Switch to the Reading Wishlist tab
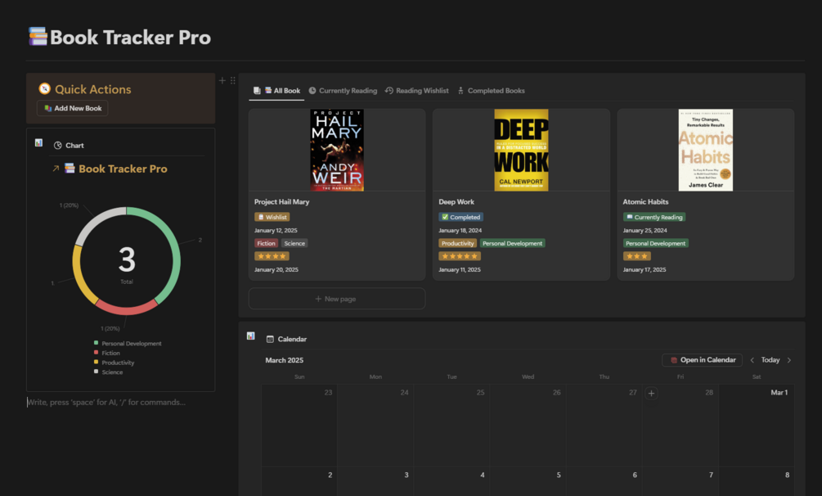The width and height of the screenshot is (822, 496). [417, 91]
